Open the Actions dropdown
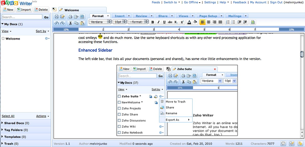305x147 pixels. pyautogui.click(x=43, y=116)
